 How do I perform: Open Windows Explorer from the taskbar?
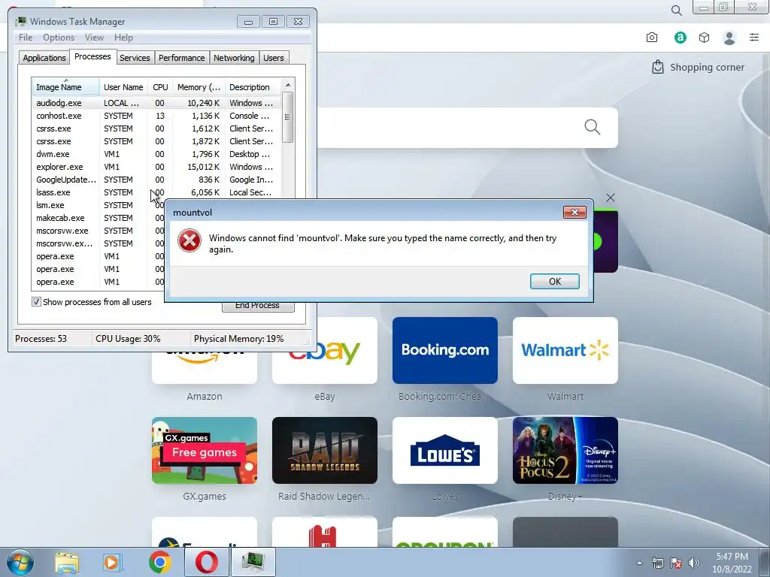click(x=67, y=562)
